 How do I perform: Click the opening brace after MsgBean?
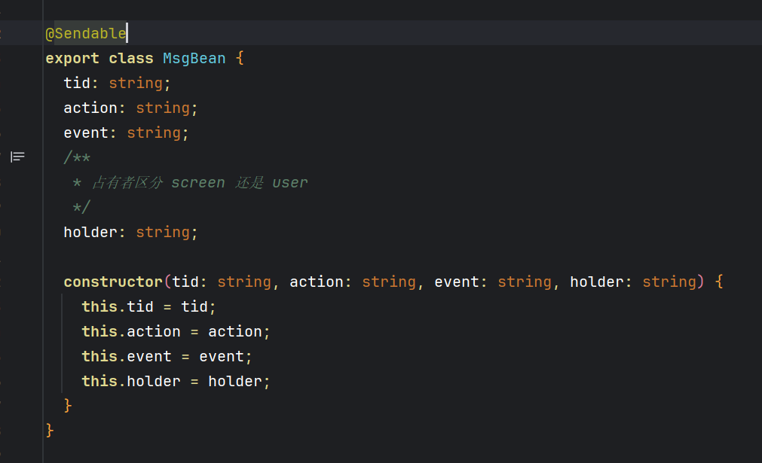pyautogui.click(x=240, y=58)
